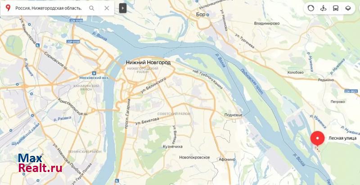Click the Лесная улица label text
The image size is (360, 185).
coord(342,138)
